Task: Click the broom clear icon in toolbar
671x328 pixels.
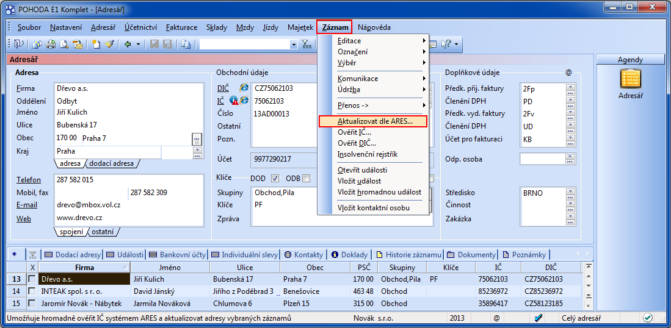Action: pyautogui.click(x=109, y=43)
